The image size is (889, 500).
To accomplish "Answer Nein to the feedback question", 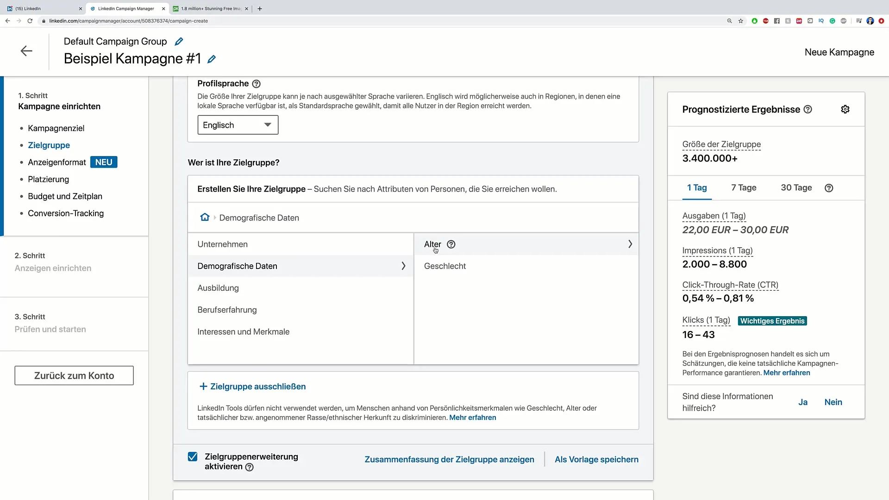I will point(833,402).
